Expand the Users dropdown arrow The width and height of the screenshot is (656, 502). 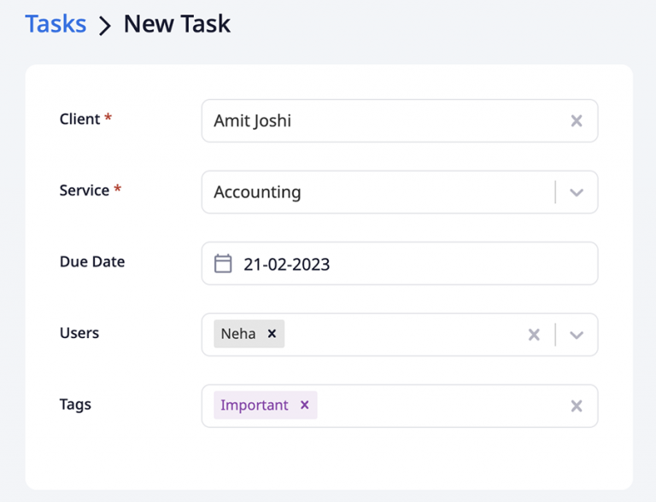click(577, 335)
